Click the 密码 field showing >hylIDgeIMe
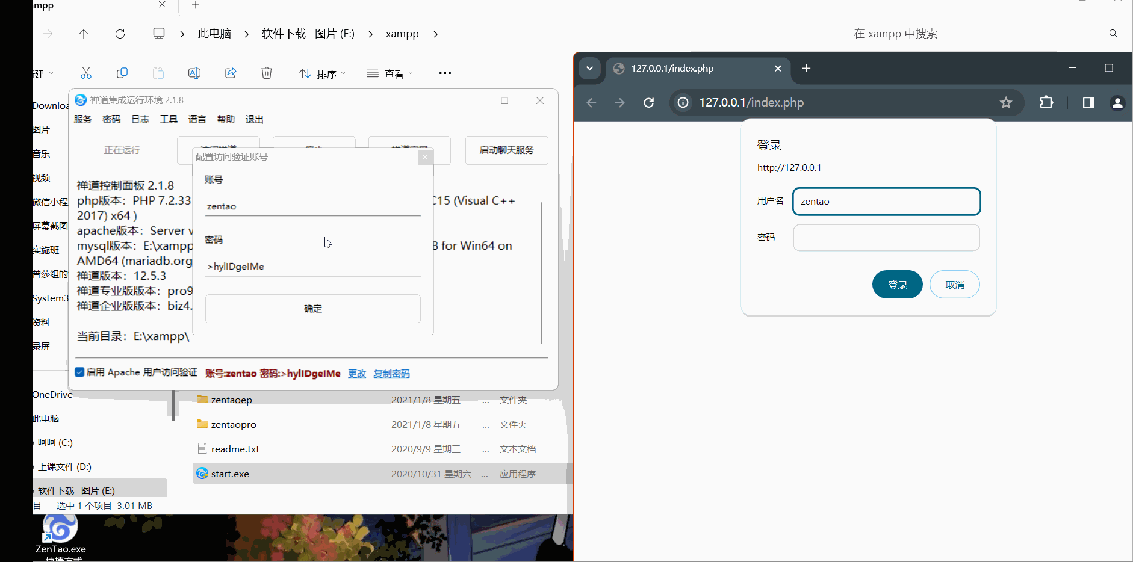 tap(313, 267)
